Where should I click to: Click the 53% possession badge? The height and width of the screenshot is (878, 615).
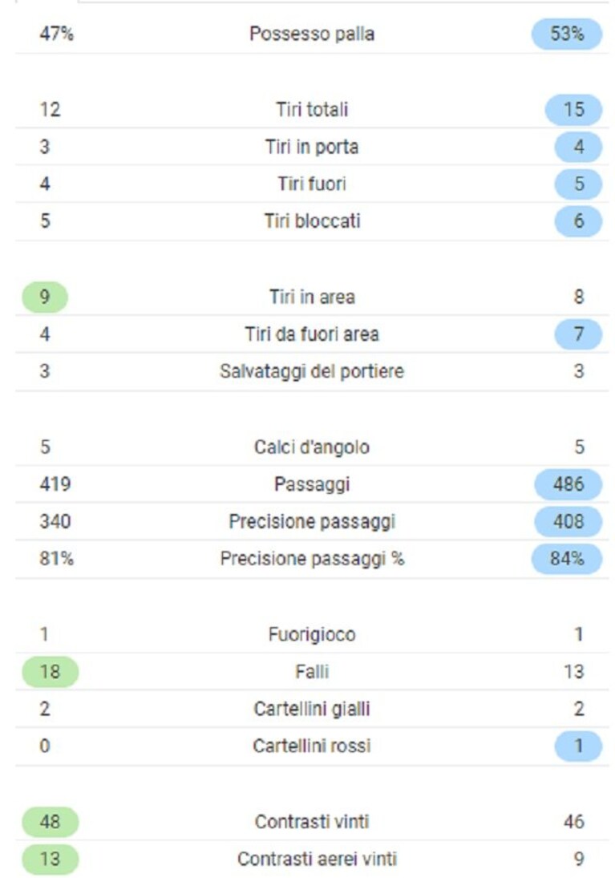[566, 34]
